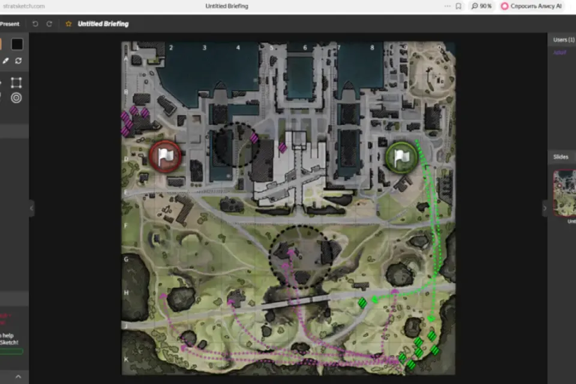The image size is (576, 384).
Task: Open the Slides tab
Action: (x=561, y=157)
